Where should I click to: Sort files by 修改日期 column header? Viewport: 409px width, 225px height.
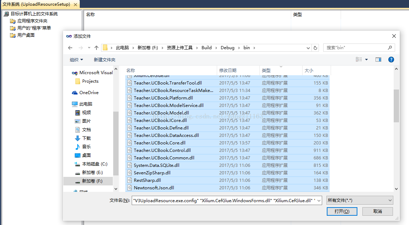click(238, 70)
